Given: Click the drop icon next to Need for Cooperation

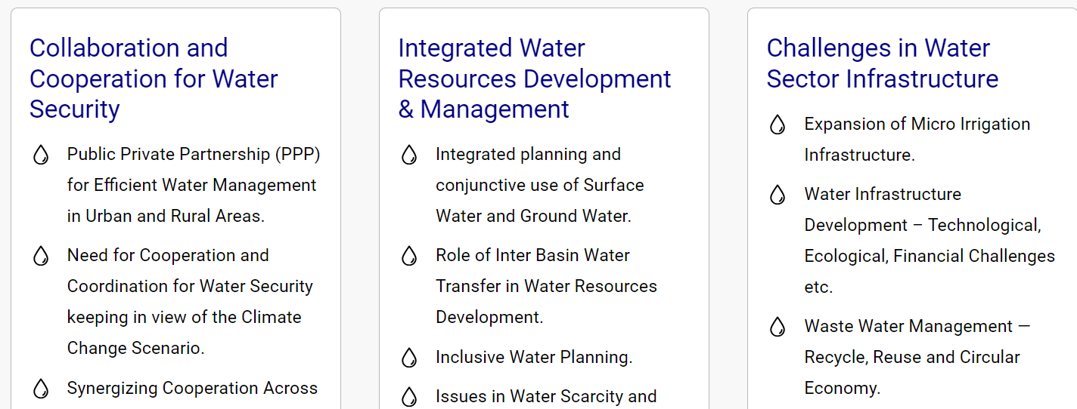Looking at the screenshot, I should click(41, 257).
